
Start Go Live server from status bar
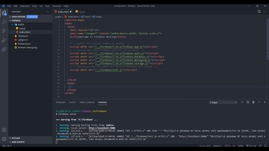click(x=251, y=146)
